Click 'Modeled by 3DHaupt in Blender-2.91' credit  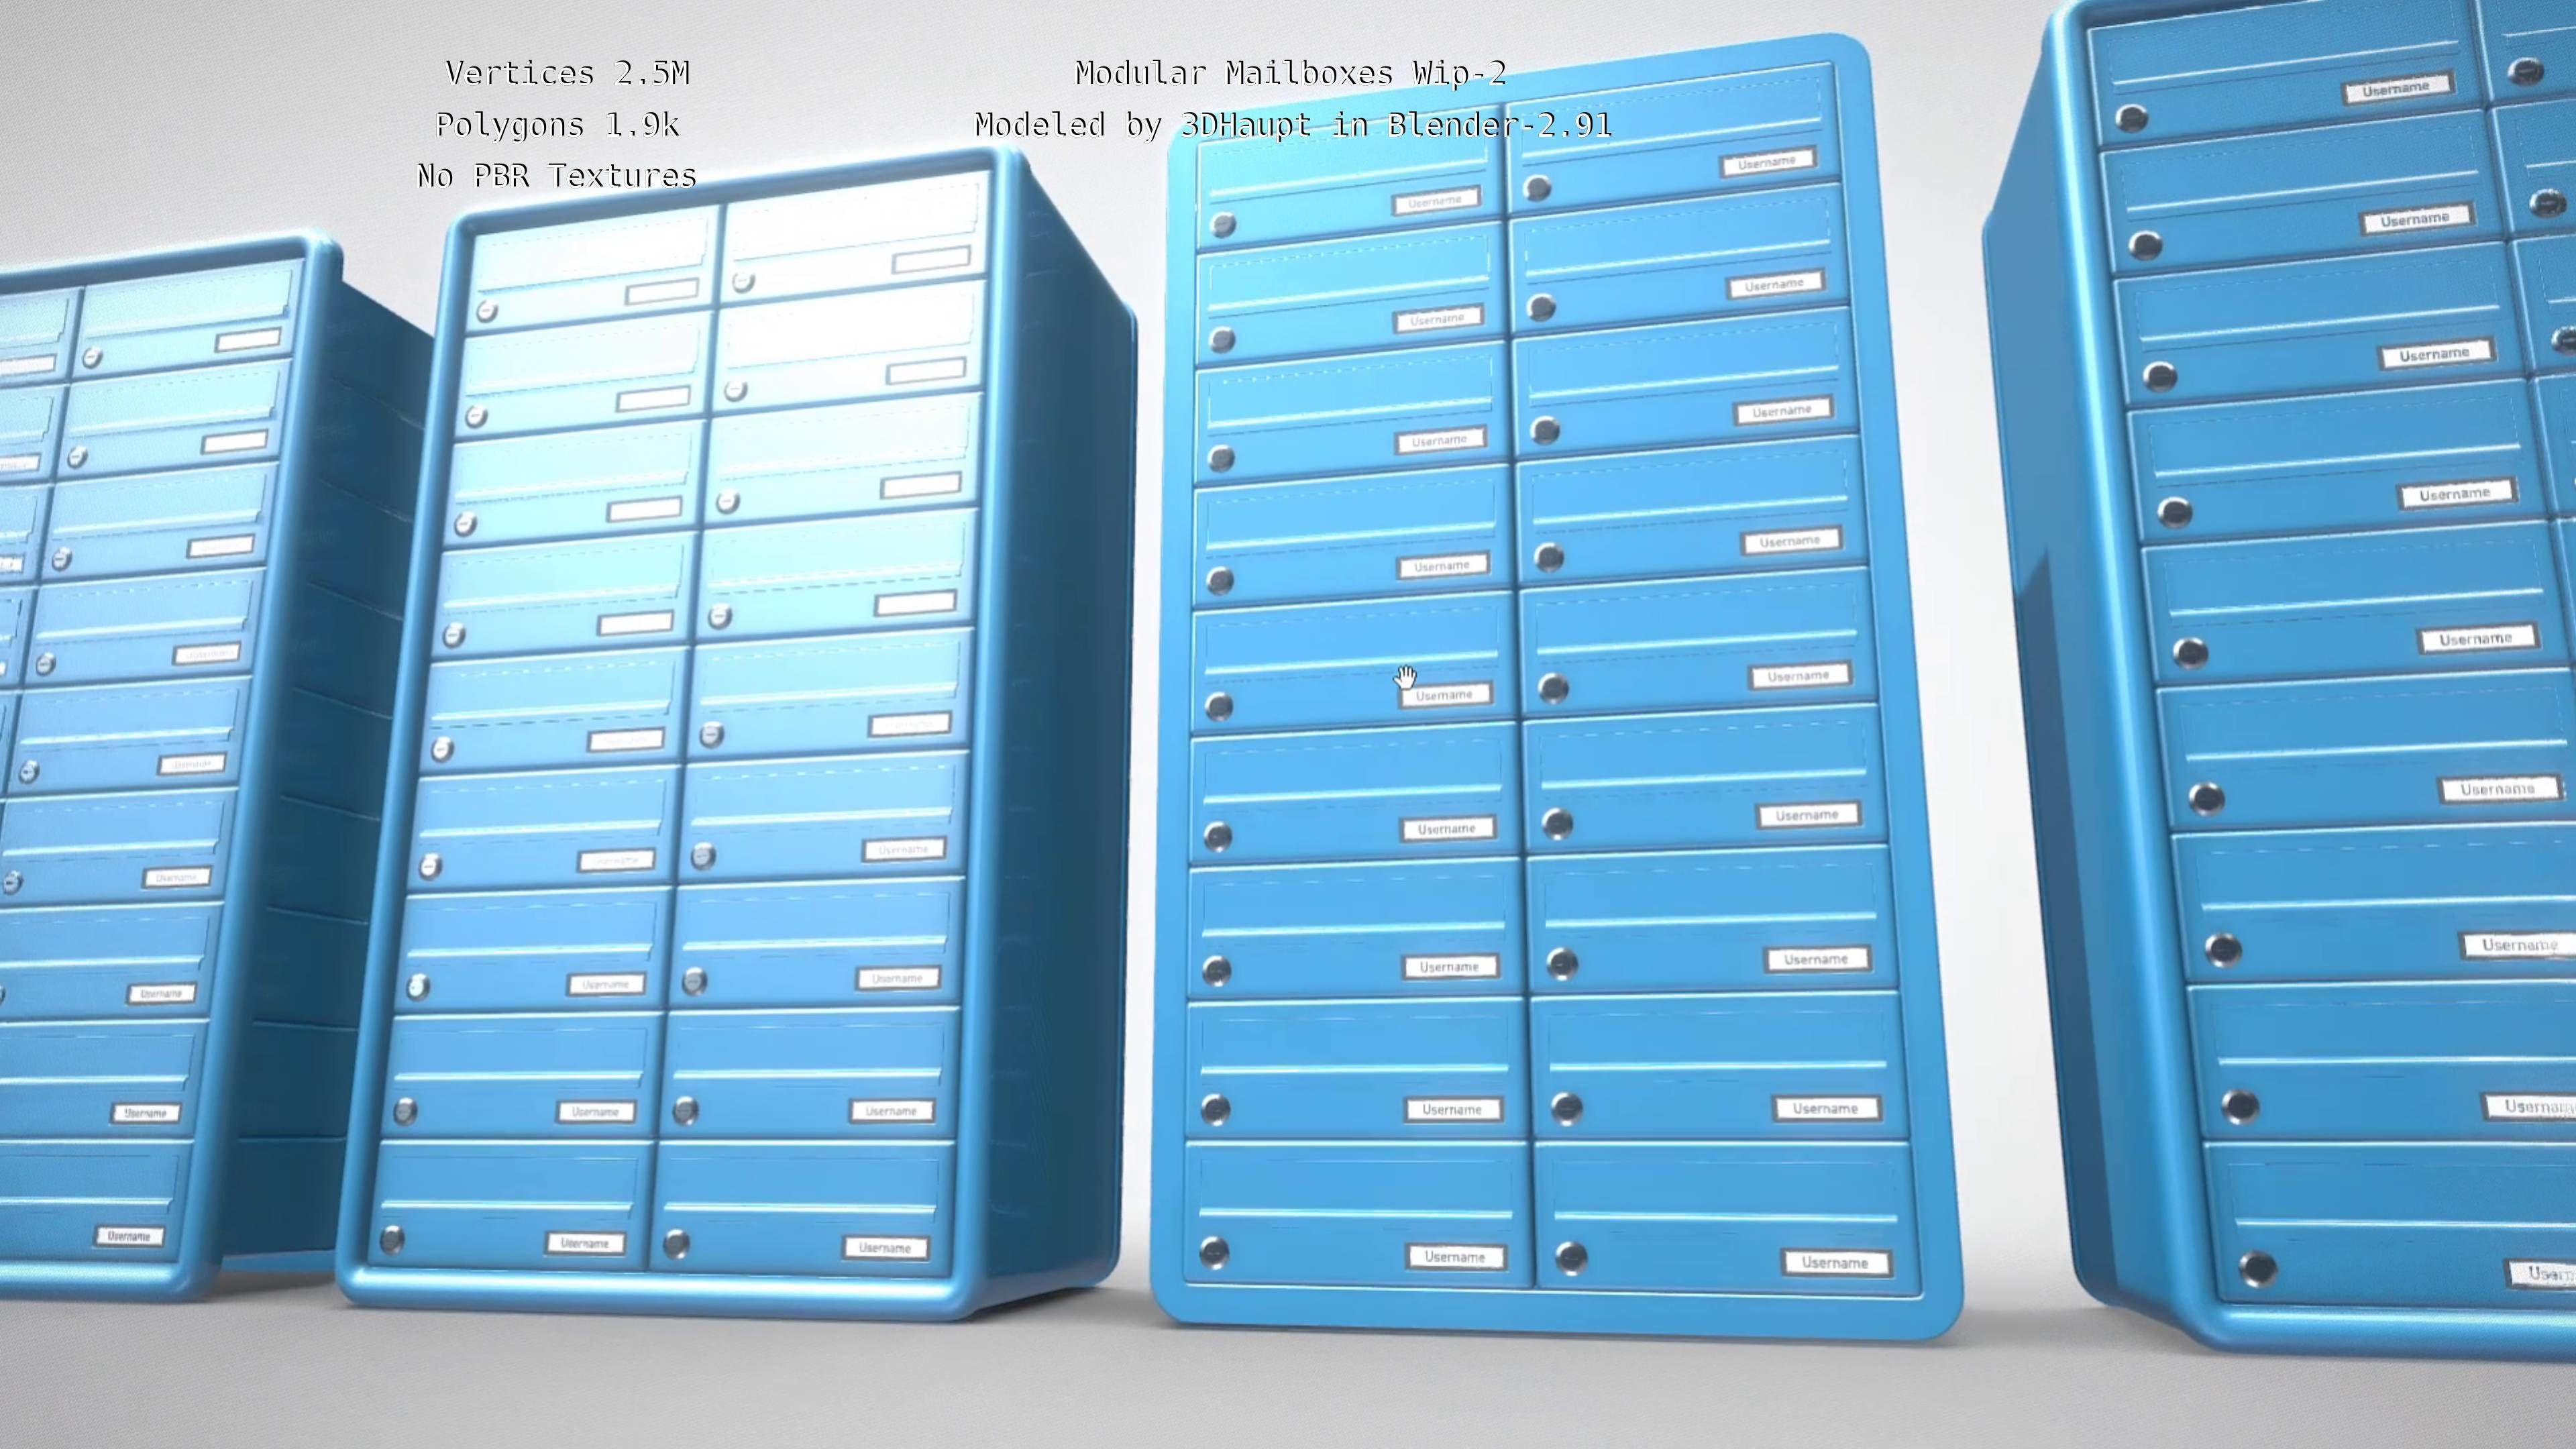(x=1292, y=125)
